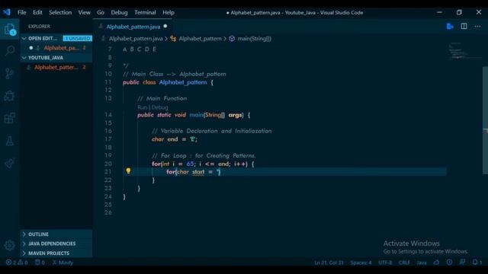This screenshot has height=274, width=488.
Task: Click on line 17 char end code
Action: [x=175, y=139]
